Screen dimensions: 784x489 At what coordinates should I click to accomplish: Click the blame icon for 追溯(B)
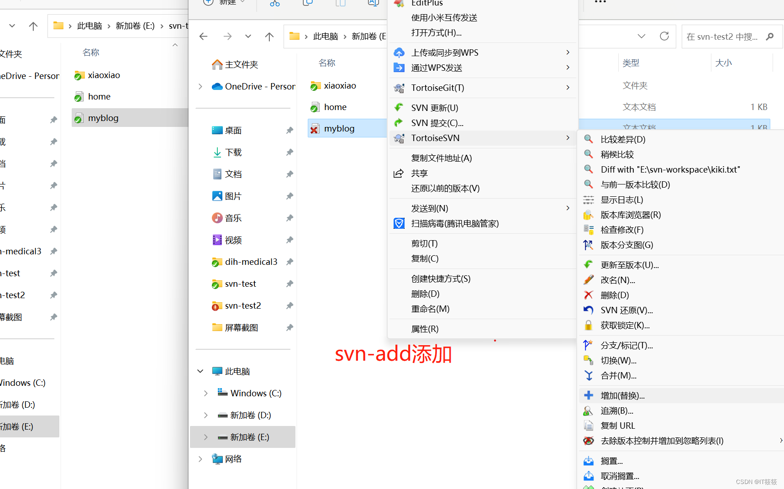click(589, 410)
